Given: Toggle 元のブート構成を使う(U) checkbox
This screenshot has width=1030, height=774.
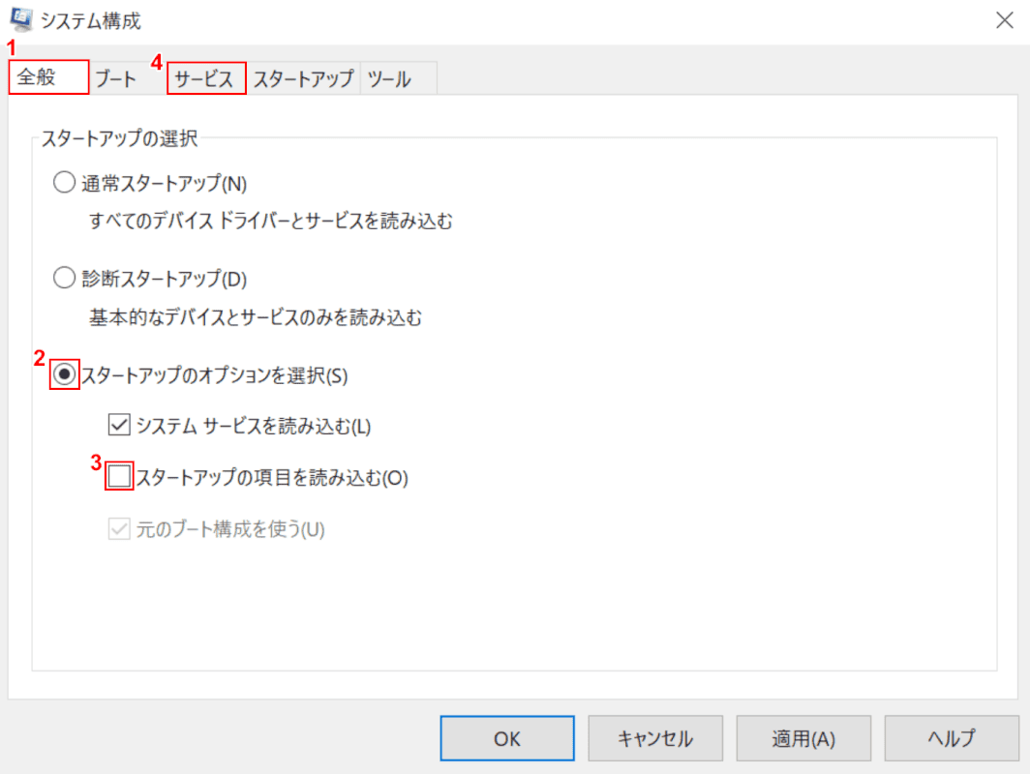Looking at the screenshot, I should (x=119, y=528).
